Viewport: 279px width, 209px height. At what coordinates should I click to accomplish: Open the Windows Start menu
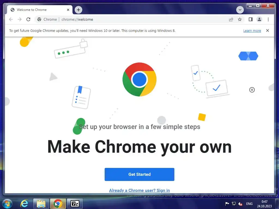pos(7,204)
